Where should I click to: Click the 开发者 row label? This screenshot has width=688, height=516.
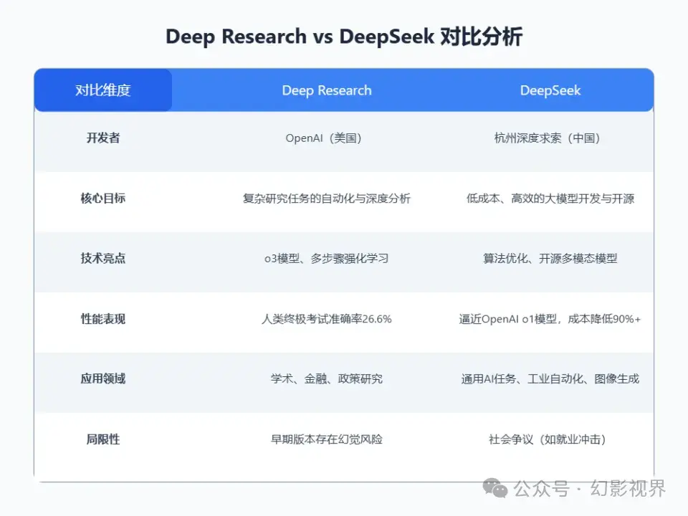[103, 138]
